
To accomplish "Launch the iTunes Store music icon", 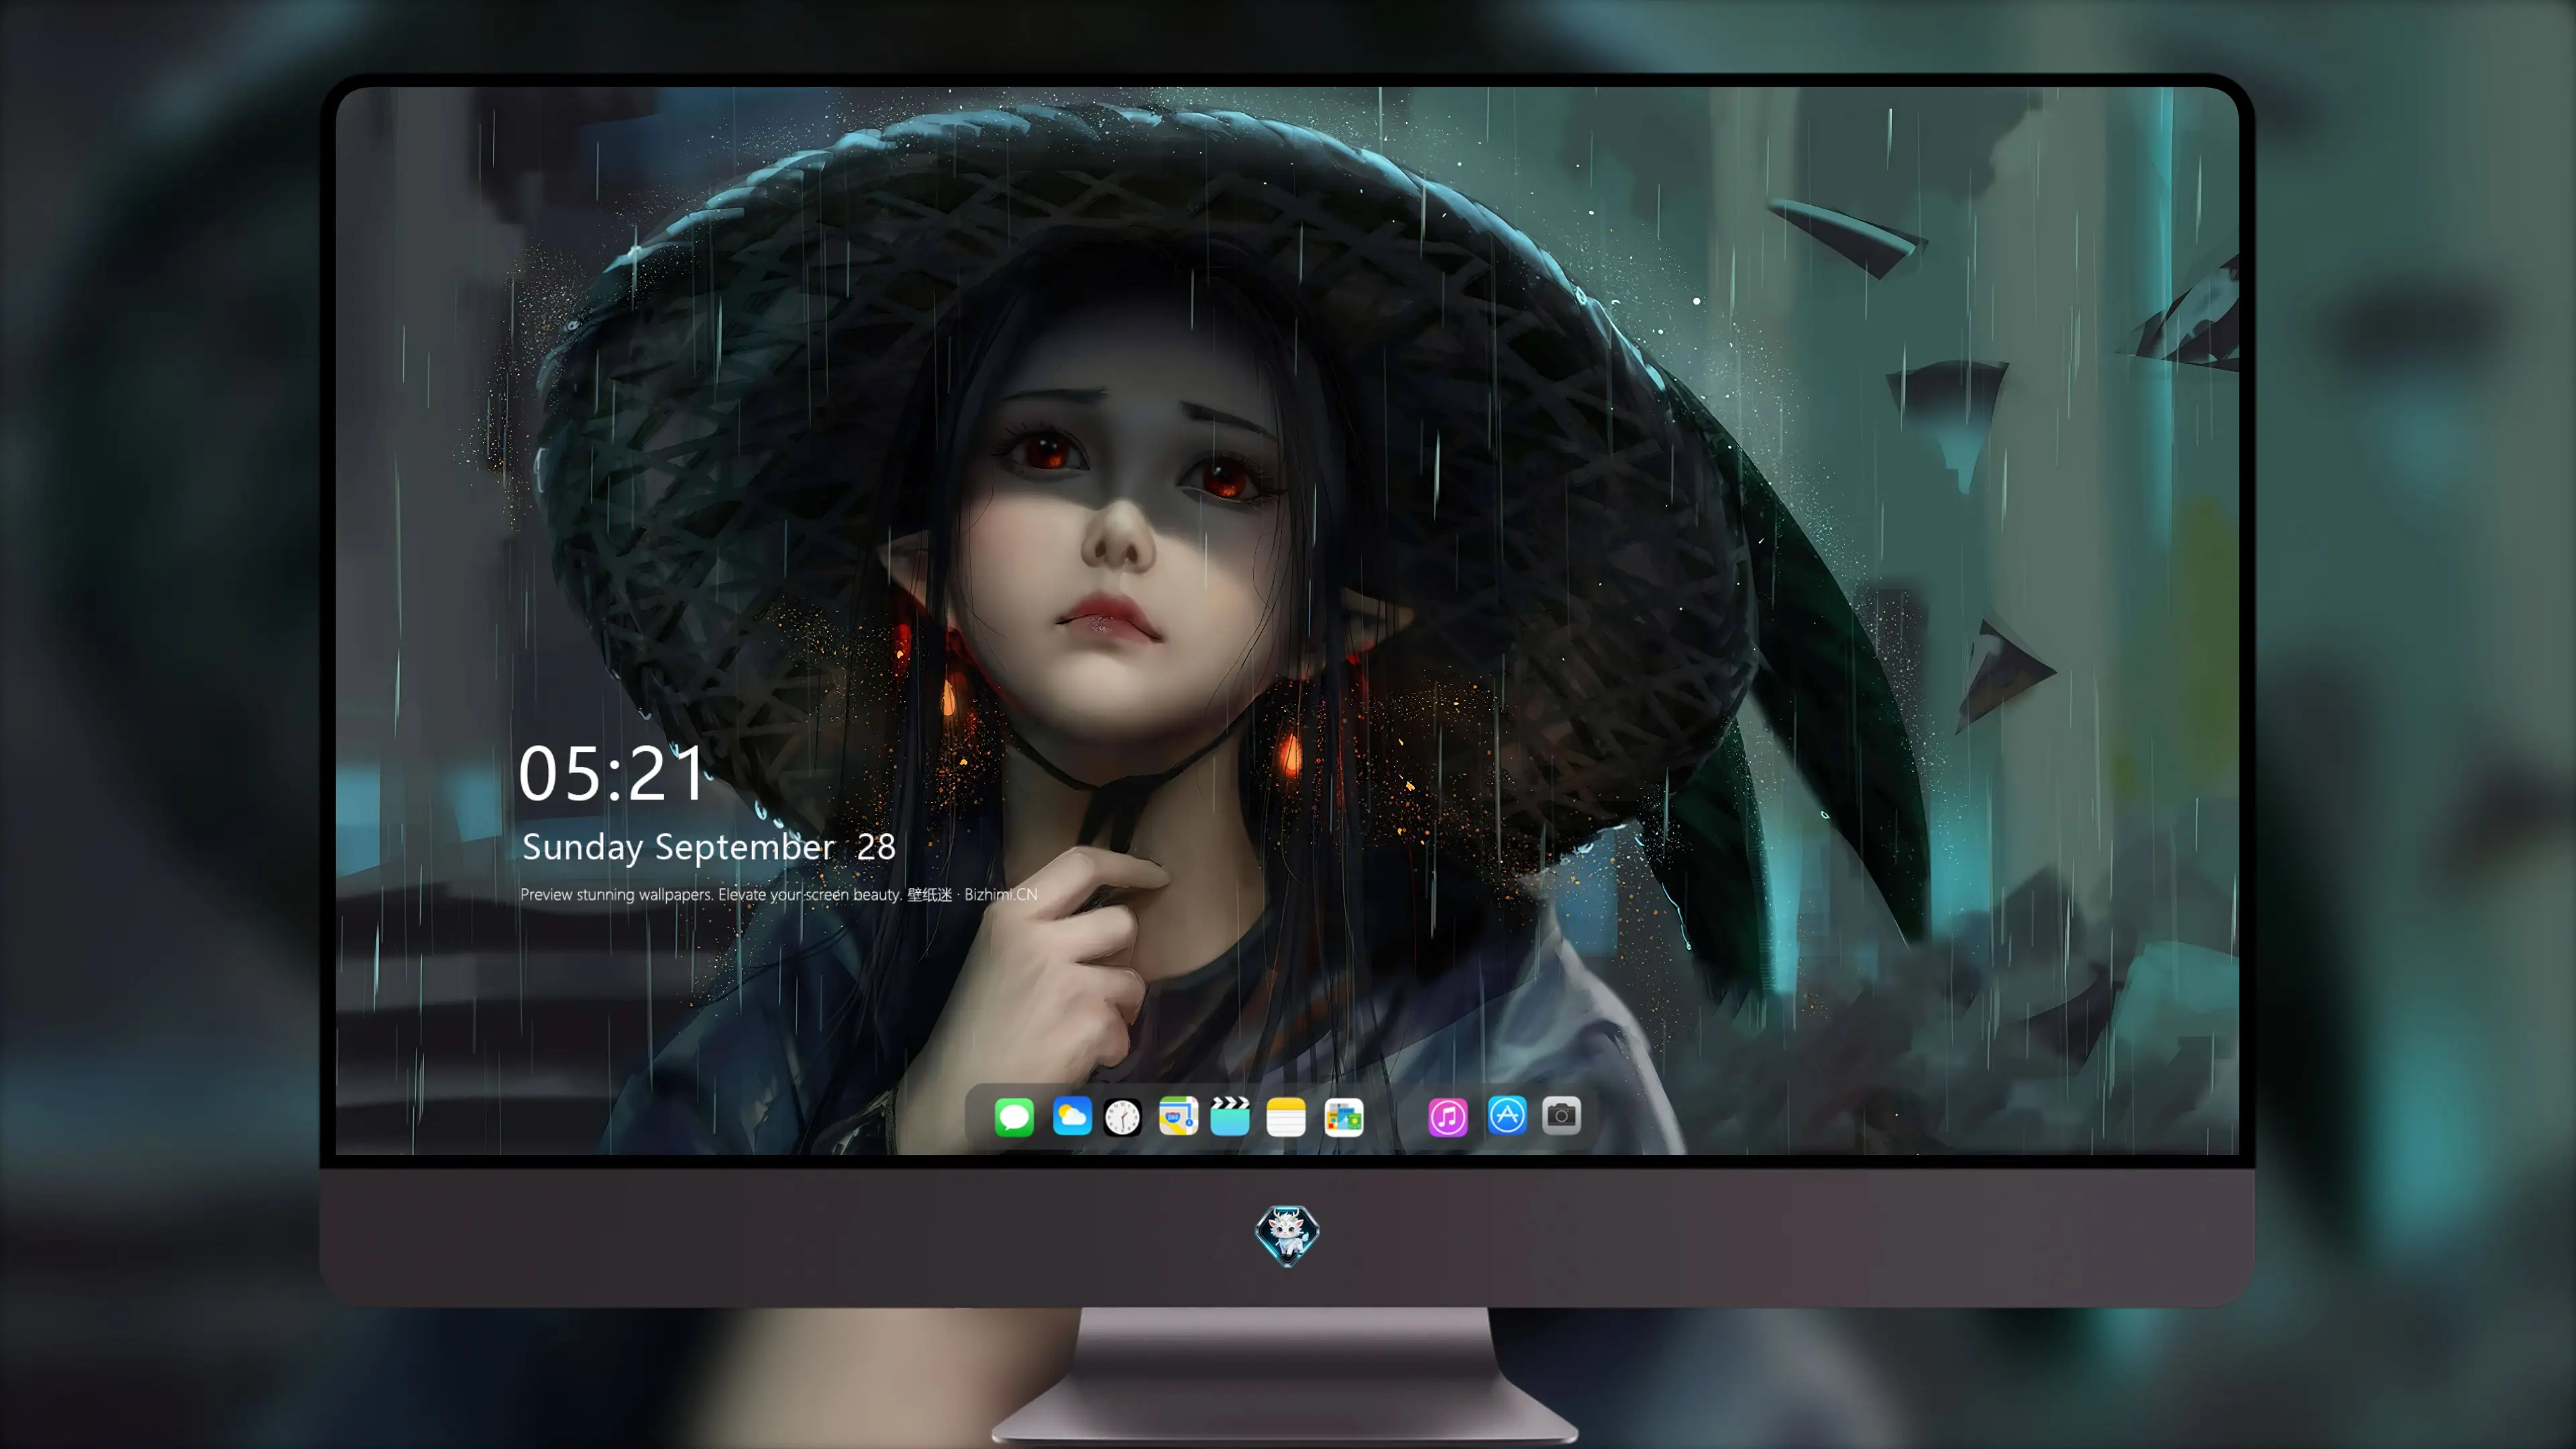I will tap(1448, 1116).
